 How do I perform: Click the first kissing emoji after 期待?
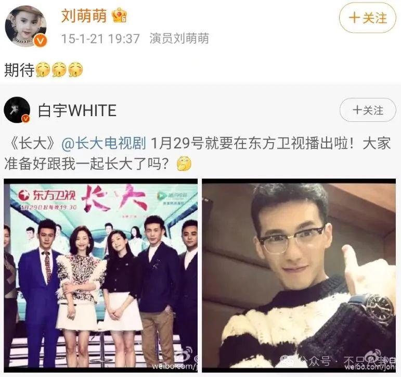pos(43,70)
